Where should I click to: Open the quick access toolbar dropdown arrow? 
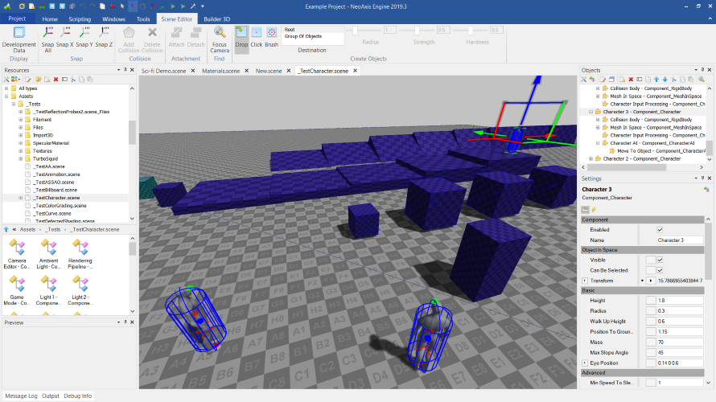[x=203, y=6]
